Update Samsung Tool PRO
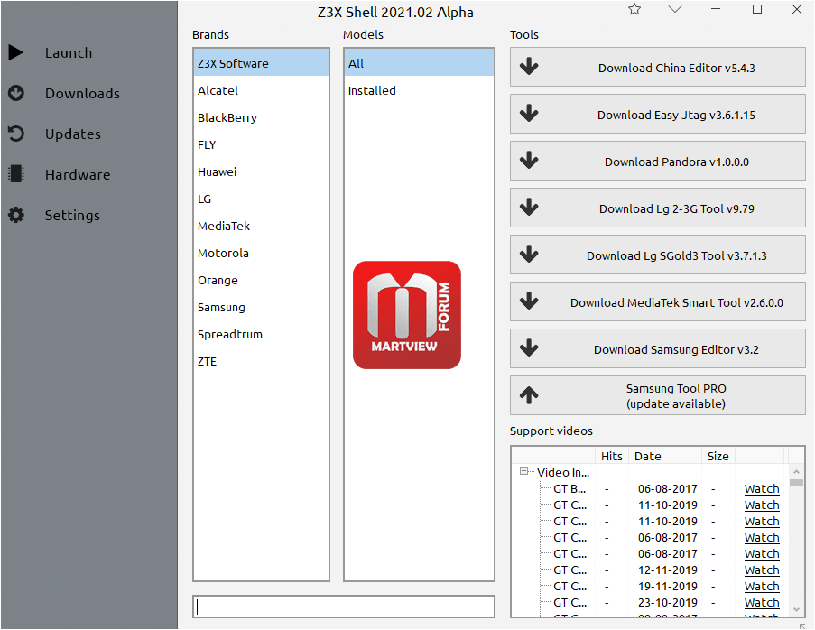Screen dimensions: 815x630 [658, 395]
